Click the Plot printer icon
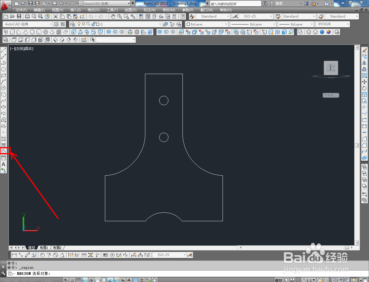This screenshot has width=369, height=282. (x=27, y=16)
